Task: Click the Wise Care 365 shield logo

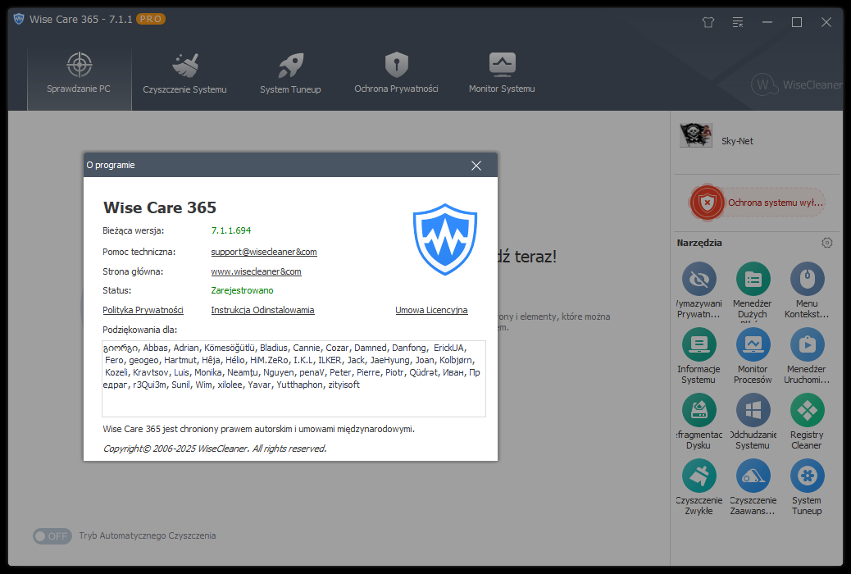Action: [x=445, y=239]
